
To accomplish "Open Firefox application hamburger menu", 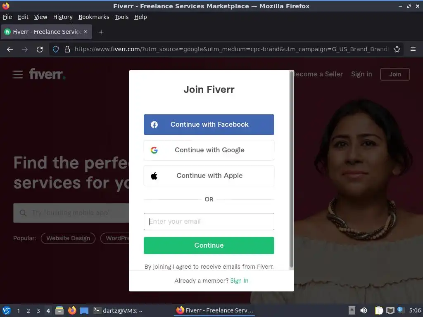I will [x=413, y=50].
